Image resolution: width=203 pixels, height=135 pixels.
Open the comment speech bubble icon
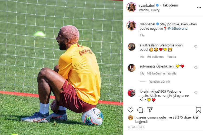pyautogui.click(x=140, y=110)
